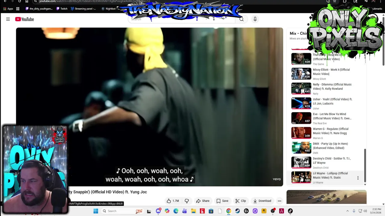The width and height of the screenshot is (385, 216).
Task: Open the tab groups grid bookmark icon
Action: pyautogui.click(x=18, y=9)
